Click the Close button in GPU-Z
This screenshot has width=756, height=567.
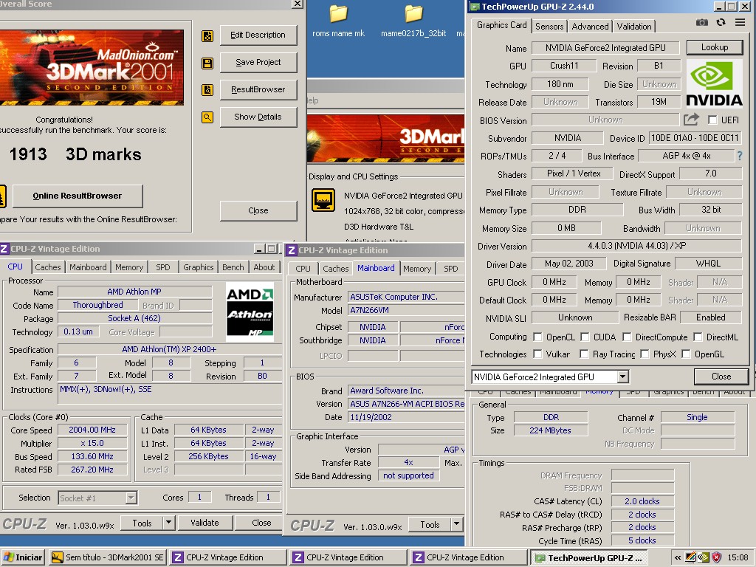coord(721,377)
